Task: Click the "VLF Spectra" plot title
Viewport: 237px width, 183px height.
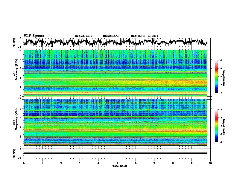Action: 34,36
